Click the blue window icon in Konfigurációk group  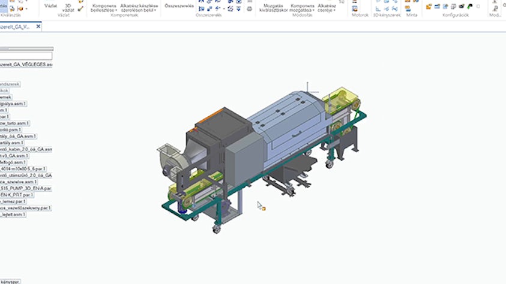(437, 6)
